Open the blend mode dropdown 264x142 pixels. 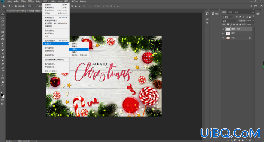(230, 21)
